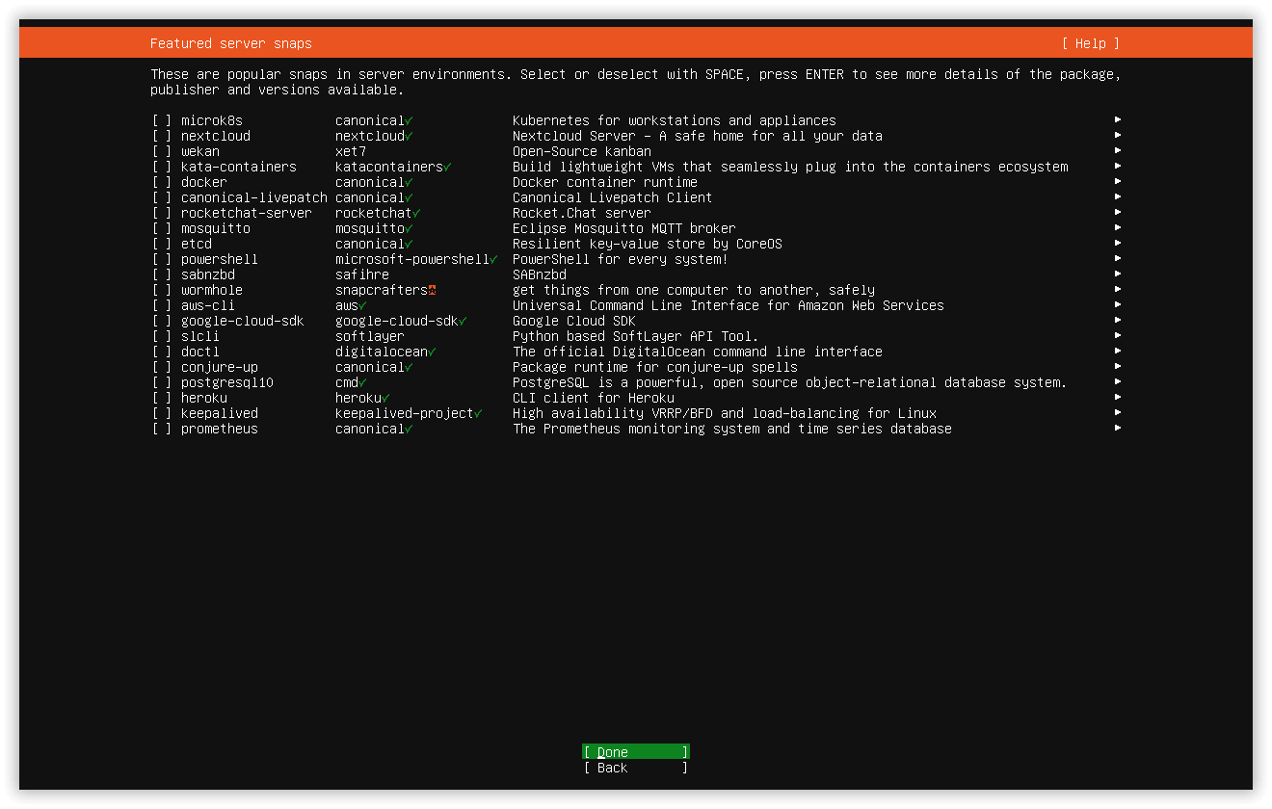The image size is (1272, 809).
Task: Select the slcli snap name
Action: pyautogui.click(x=200, y=336)
